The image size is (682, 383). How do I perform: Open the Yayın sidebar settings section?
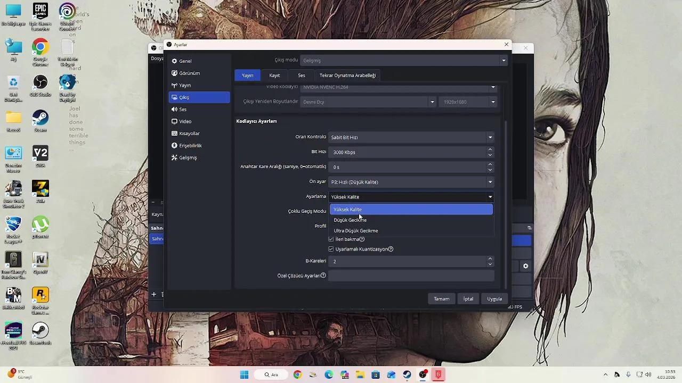pos(184,86)
